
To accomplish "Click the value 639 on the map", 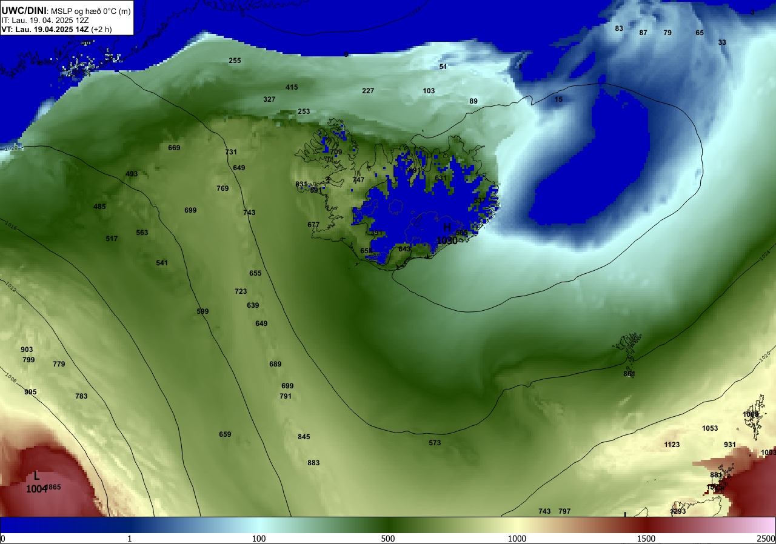I will tap(253, 305).
